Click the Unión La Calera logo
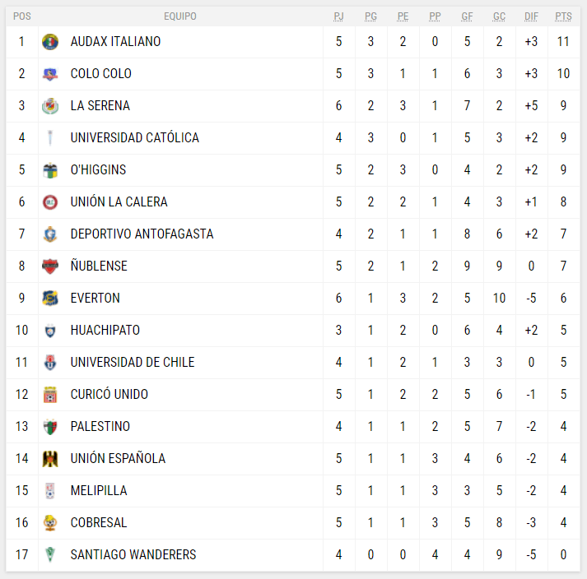This screenshot has width=587, height=579. point(50,201)
